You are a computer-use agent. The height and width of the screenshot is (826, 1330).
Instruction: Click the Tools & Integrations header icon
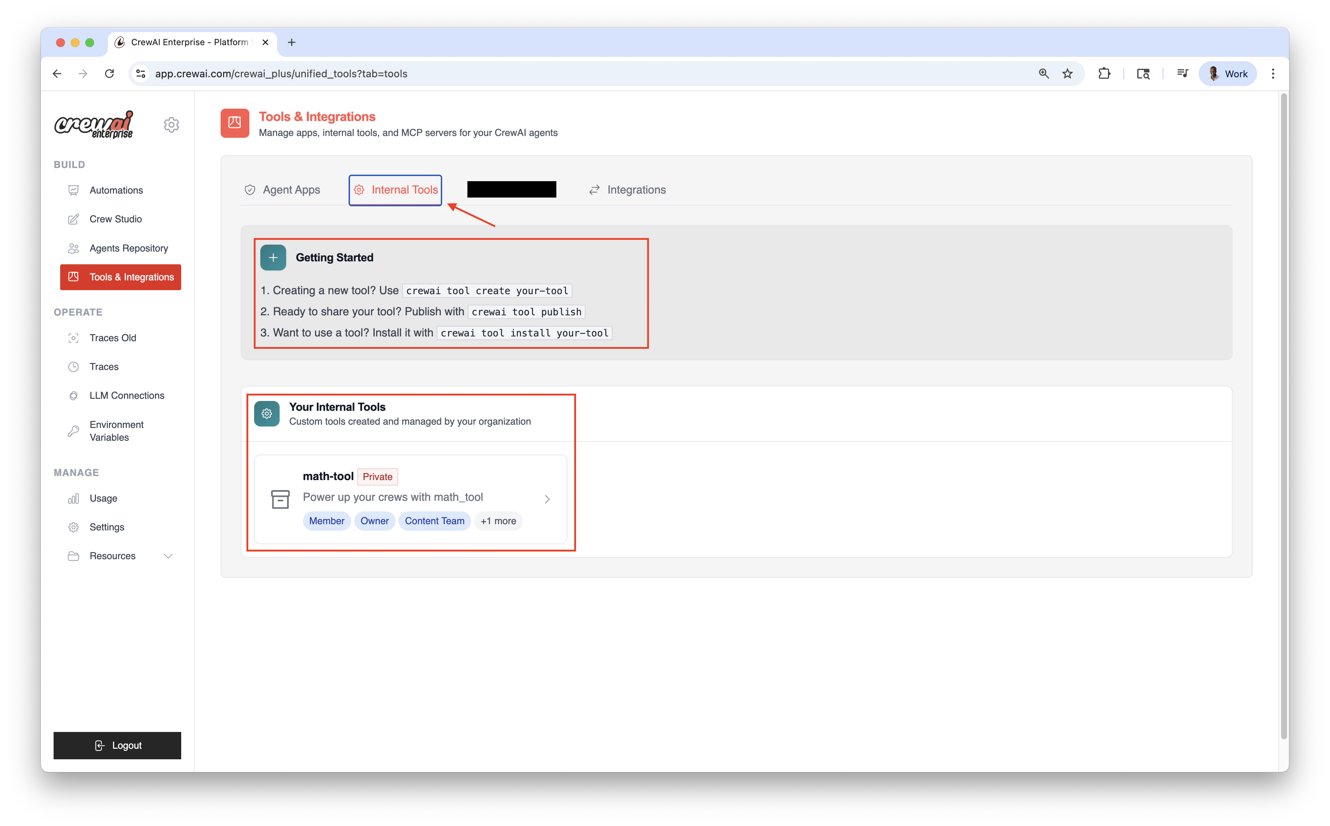[x=235, y=123]
